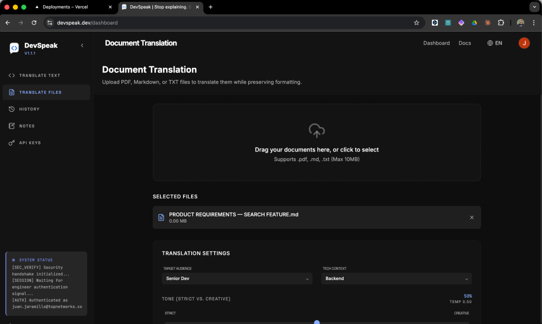Viewport: 542px width, 324px height.
Task: Go to Dashboard in top navigation
Action: (436, 43)
